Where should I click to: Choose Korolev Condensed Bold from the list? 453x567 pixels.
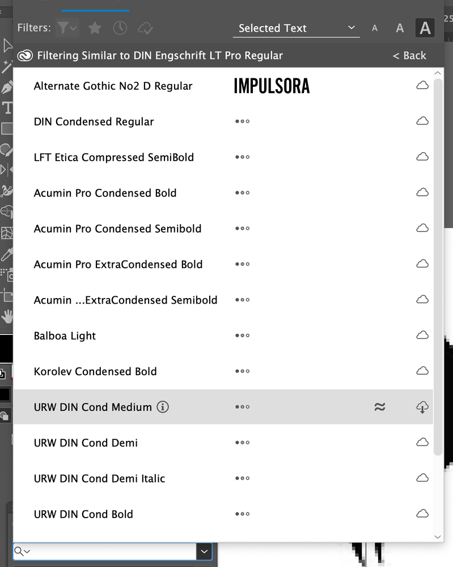(x=95, y=371)
